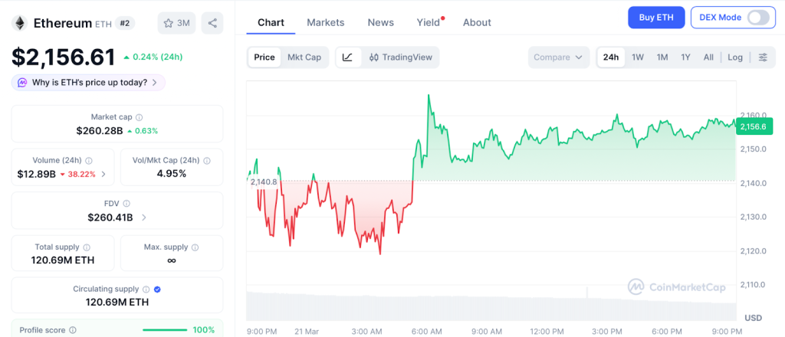Click the circulating supply verified badge
Image resolution: width=785 pixels, height=337 pixels.
click(157, 290)
